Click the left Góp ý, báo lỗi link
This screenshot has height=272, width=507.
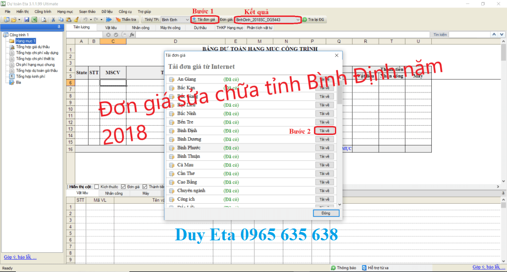(x=20, y=257)
